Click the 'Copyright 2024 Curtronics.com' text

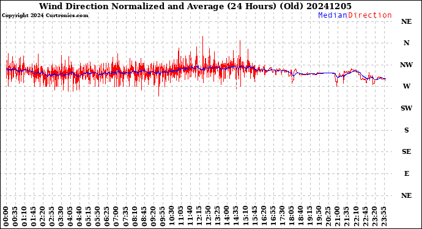point(45,16)
